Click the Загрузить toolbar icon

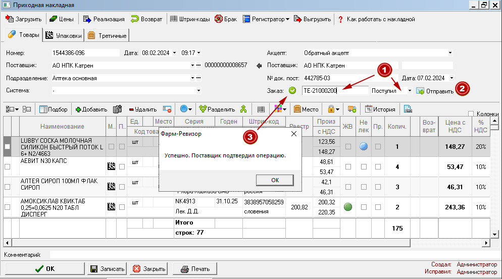point(10,19)
